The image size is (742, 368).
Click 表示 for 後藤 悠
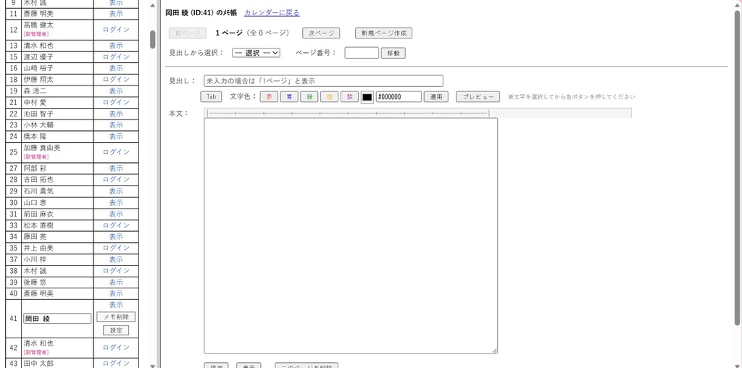[116, 282]
